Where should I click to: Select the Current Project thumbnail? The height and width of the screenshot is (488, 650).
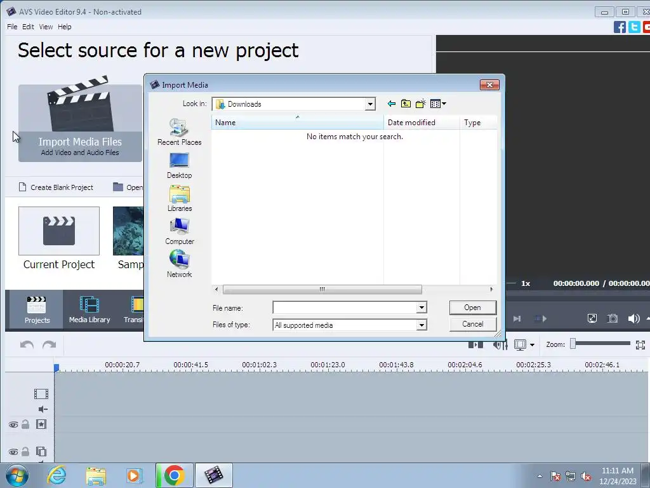coord(59,231)
